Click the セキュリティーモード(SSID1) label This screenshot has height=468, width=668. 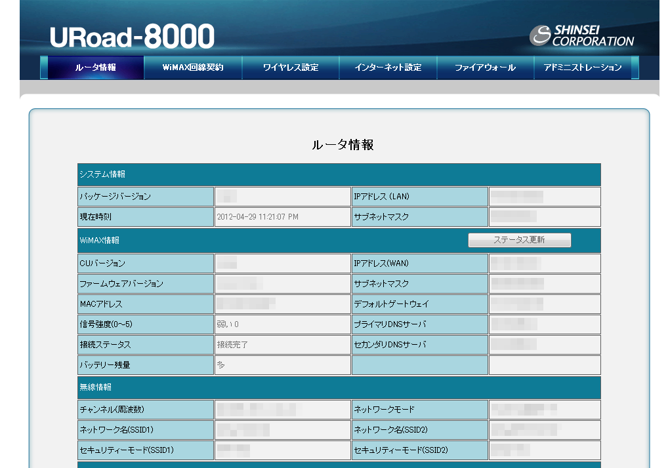click(127, 450)
